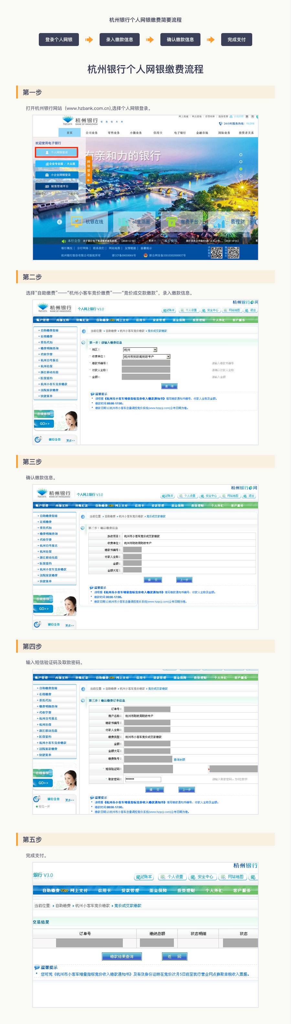The height and width of the screenshot is (1024, 291).
Task: Open the 杭银在线 tile on the homepage
Action: coord(87,221)
